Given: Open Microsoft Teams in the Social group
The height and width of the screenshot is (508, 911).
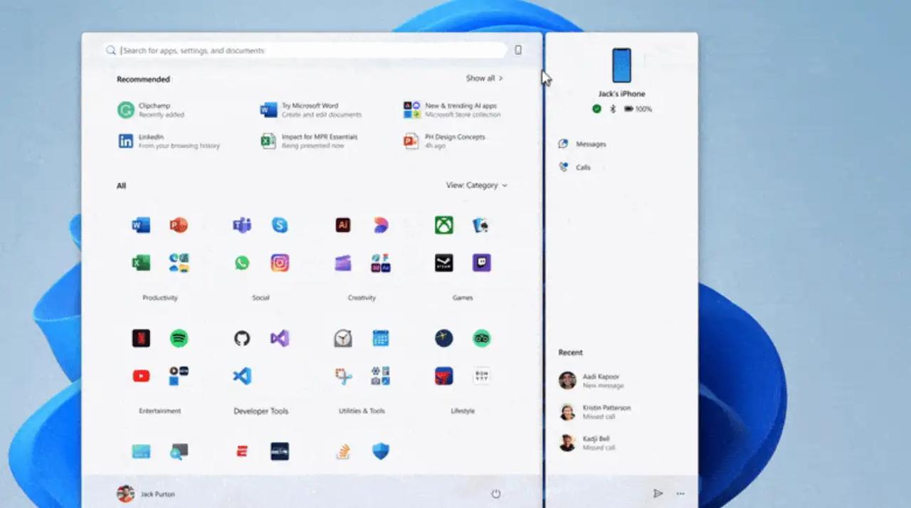Looking at the screenshot, I should coord(242,226).
